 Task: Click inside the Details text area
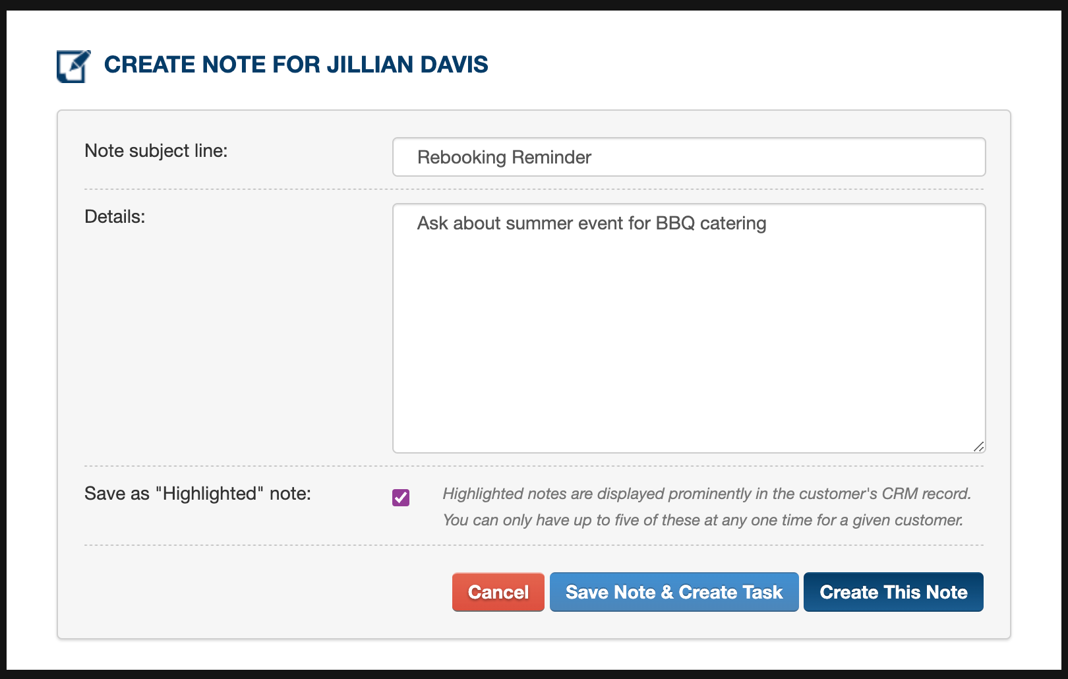click(x=689, y=328)
